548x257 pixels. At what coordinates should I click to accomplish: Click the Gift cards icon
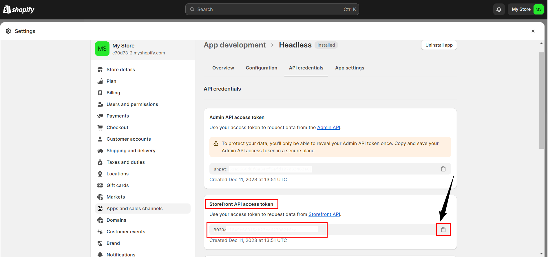click(x=100, y=186)
